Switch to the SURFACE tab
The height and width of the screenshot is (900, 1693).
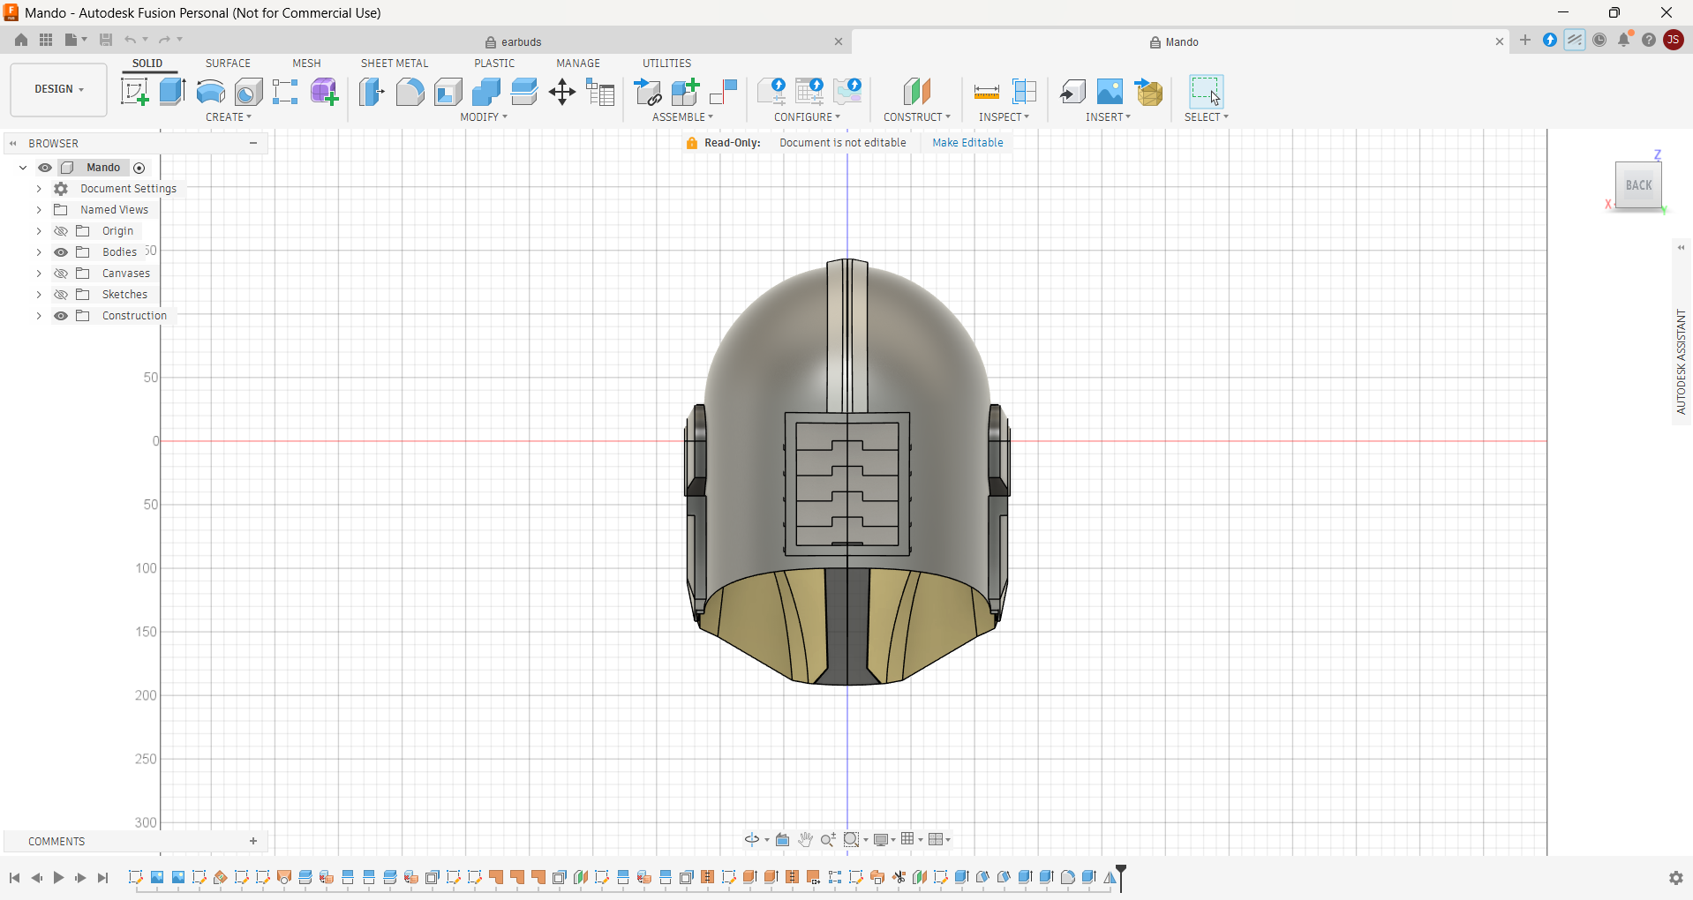pos(228,64)
